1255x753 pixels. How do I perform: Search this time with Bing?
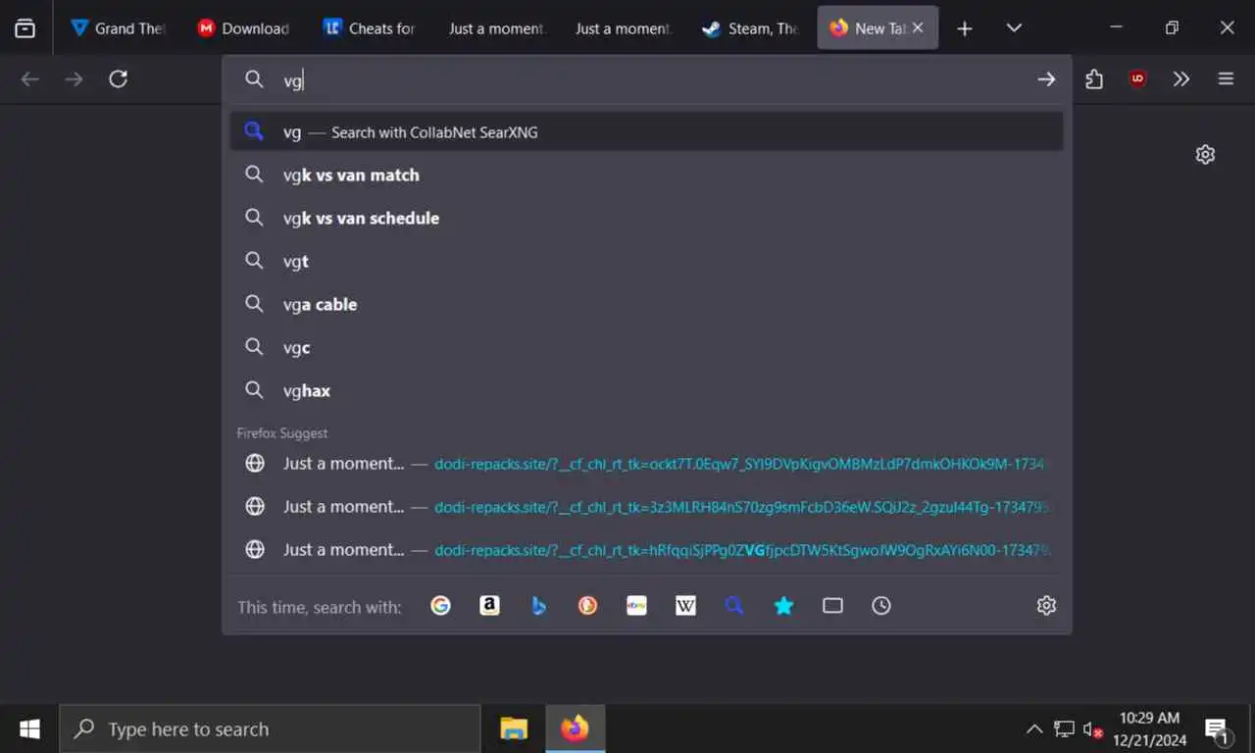pyautogui.click(x=539, y=606)
